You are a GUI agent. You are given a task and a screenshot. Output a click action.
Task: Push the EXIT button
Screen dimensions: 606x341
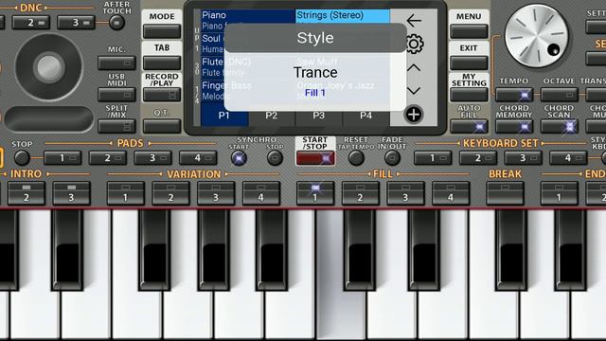pos(469,63)
